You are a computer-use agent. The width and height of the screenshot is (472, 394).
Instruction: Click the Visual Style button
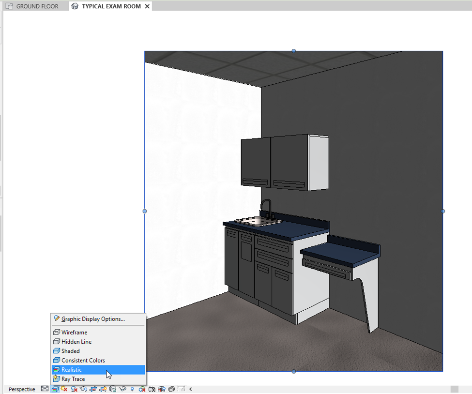[55, 389]
